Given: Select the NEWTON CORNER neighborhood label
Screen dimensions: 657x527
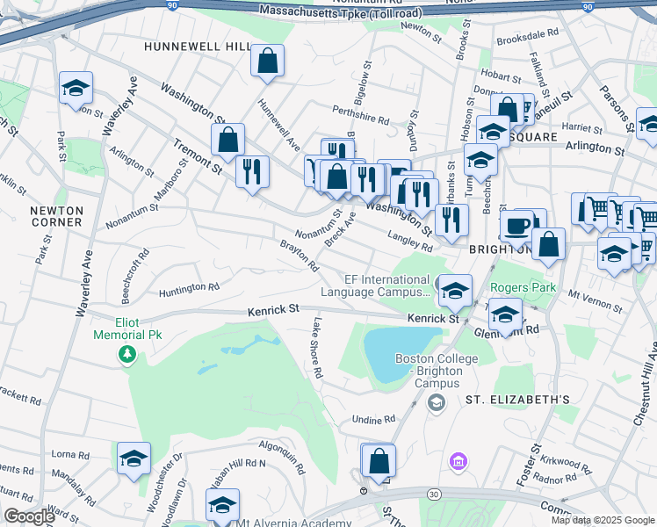Looking at the screenshot, I should (56, 216).
